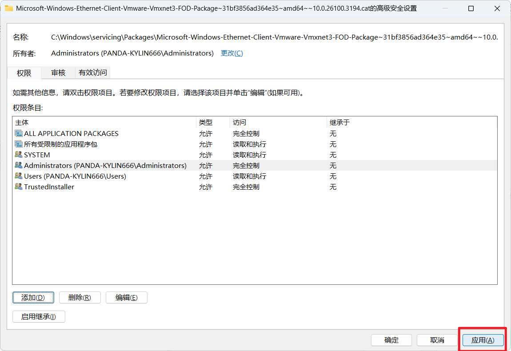Screen dimensions: 511x351
Task: Switch to the 权限 tab
Action: click(24, 73)
